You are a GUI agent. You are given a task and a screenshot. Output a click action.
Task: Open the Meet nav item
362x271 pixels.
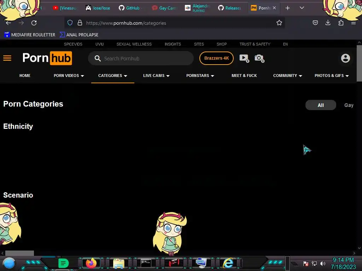pyautogui.click(x=244, y=76)
